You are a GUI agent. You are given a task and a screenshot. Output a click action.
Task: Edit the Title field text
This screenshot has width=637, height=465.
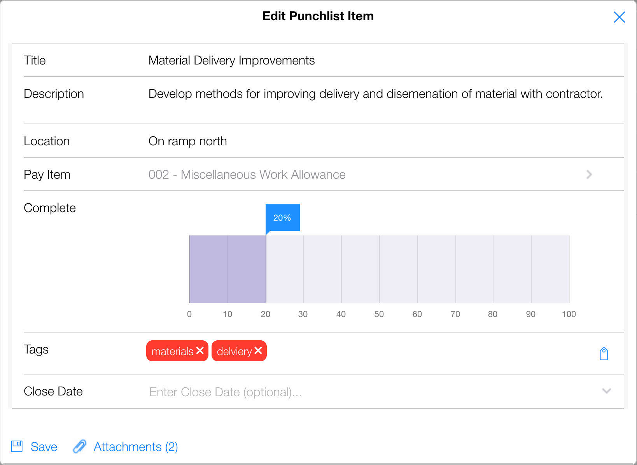[231, 60]
